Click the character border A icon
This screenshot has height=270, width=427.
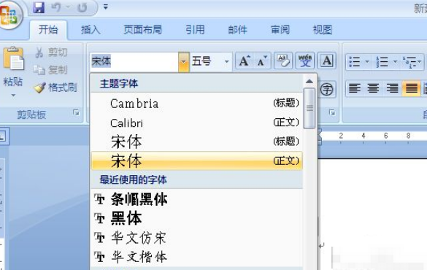point(327,61)
